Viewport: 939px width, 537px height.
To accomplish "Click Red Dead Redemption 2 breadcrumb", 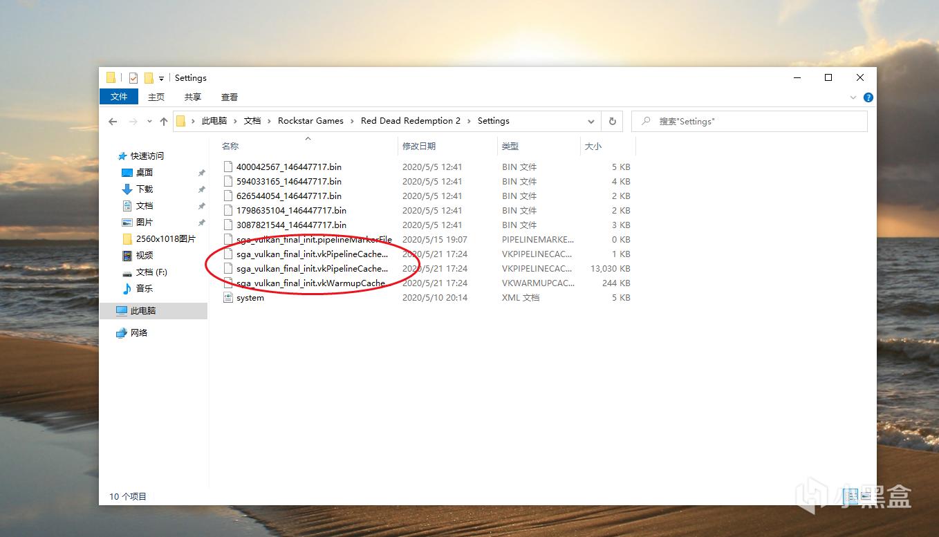I will pos(411,121).
